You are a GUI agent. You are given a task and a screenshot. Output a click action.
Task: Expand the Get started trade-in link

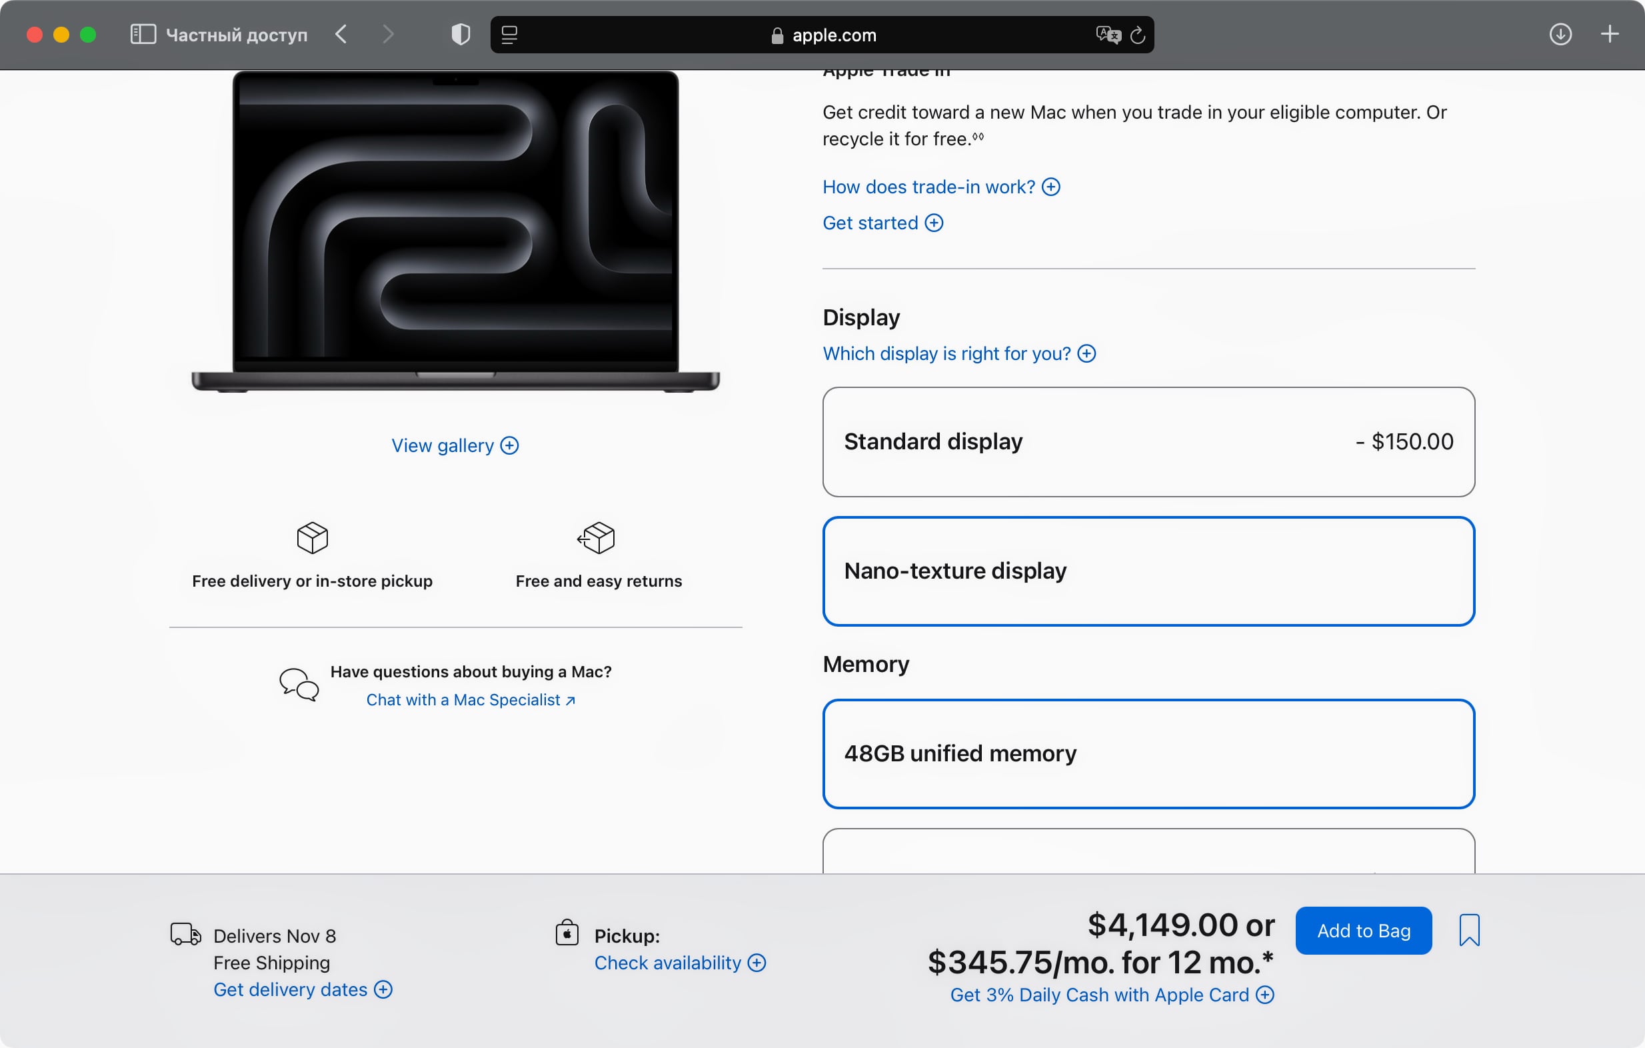(882, 223)
